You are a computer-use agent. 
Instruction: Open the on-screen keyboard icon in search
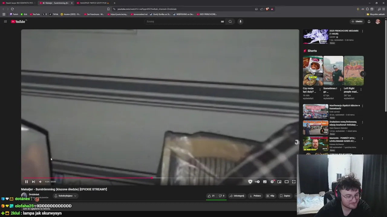223,21
